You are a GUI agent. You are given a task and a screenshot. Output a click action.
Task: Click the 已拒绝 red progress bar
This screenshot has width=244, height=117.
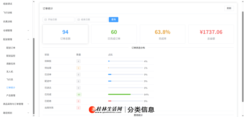point(126,101)
